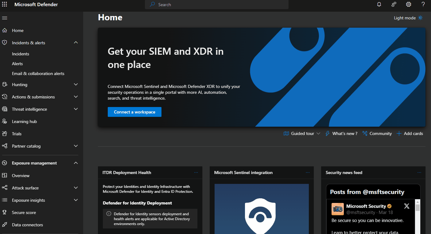The height and width of the screenshot is (234, 431).
Task: Switch to Light mode
Action: tap(408, 18)
